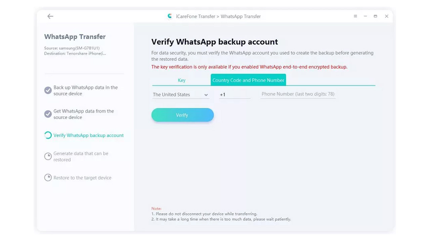Switch to the Key tab
This screenshot has width=430, height=241.
pyautogui.click(x=182, y=80)
